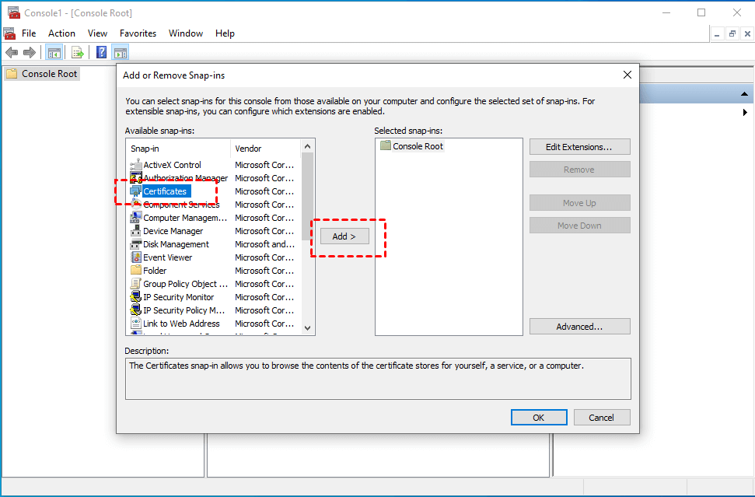Click the scroll down arrow in Available snap-ins
755x497 pixels.
pyautogui.click(x=308, y=328)
